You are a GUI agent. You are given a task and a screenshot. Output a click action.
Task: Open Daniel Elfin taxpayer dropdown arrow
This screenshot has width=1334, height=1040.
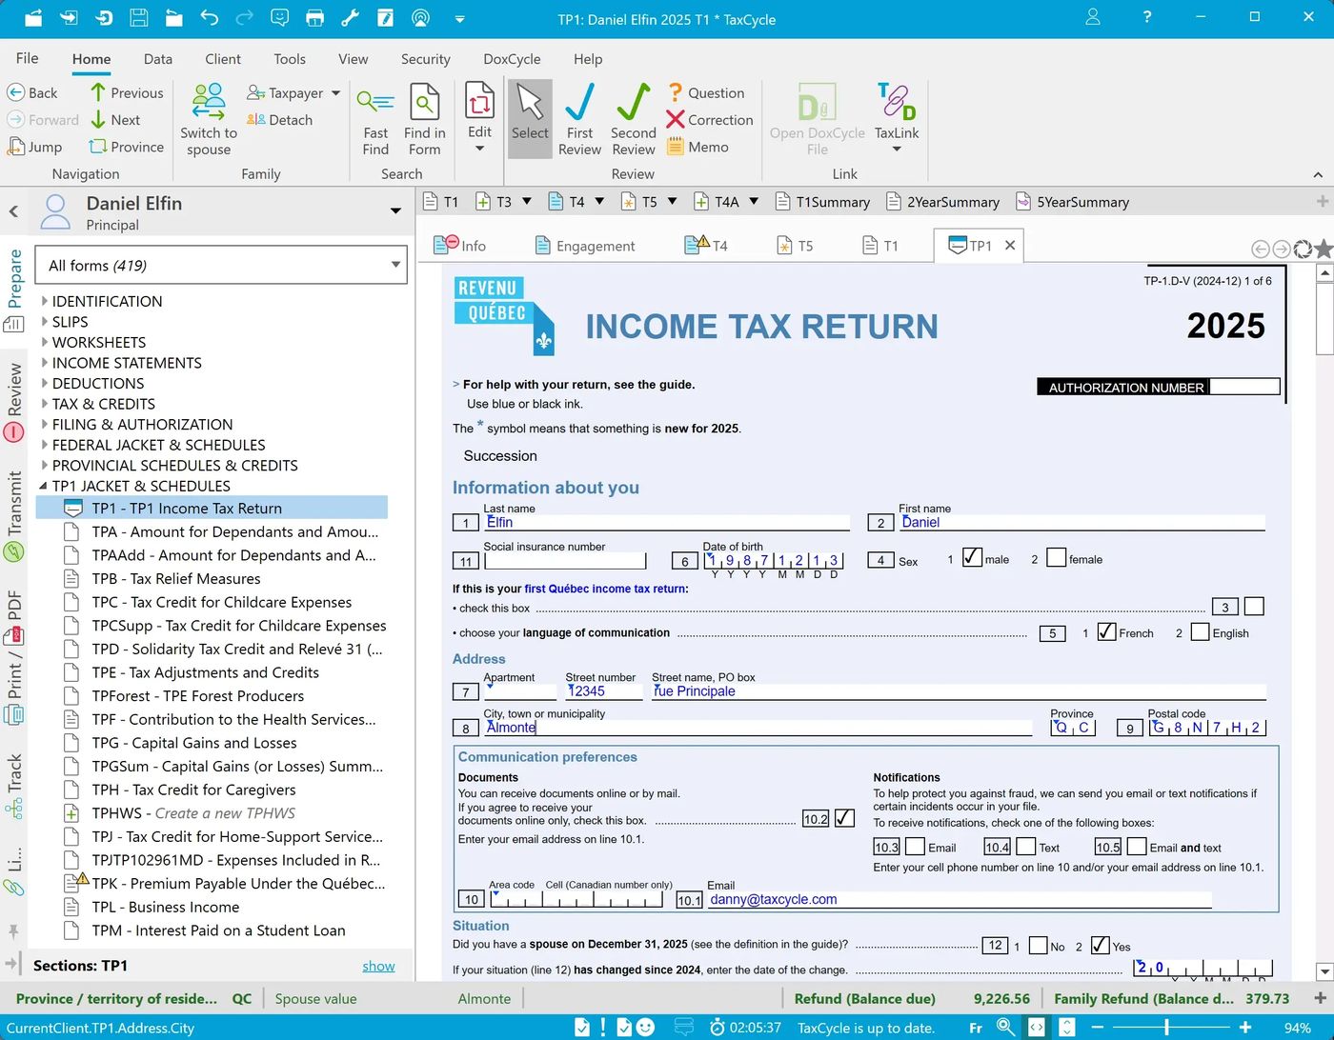[x=395, y=211]
